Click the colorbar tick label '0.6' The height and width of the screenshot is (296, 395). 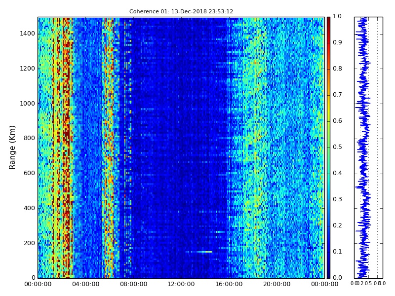click(x=337, y=121)
